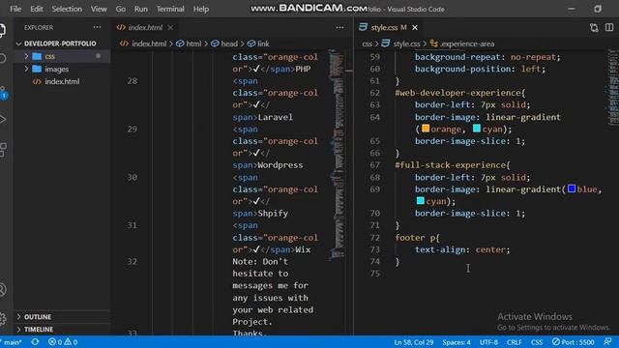This screenshot has width=619, height=348.
Task: Open the Run menu
Action: (141, 9)
